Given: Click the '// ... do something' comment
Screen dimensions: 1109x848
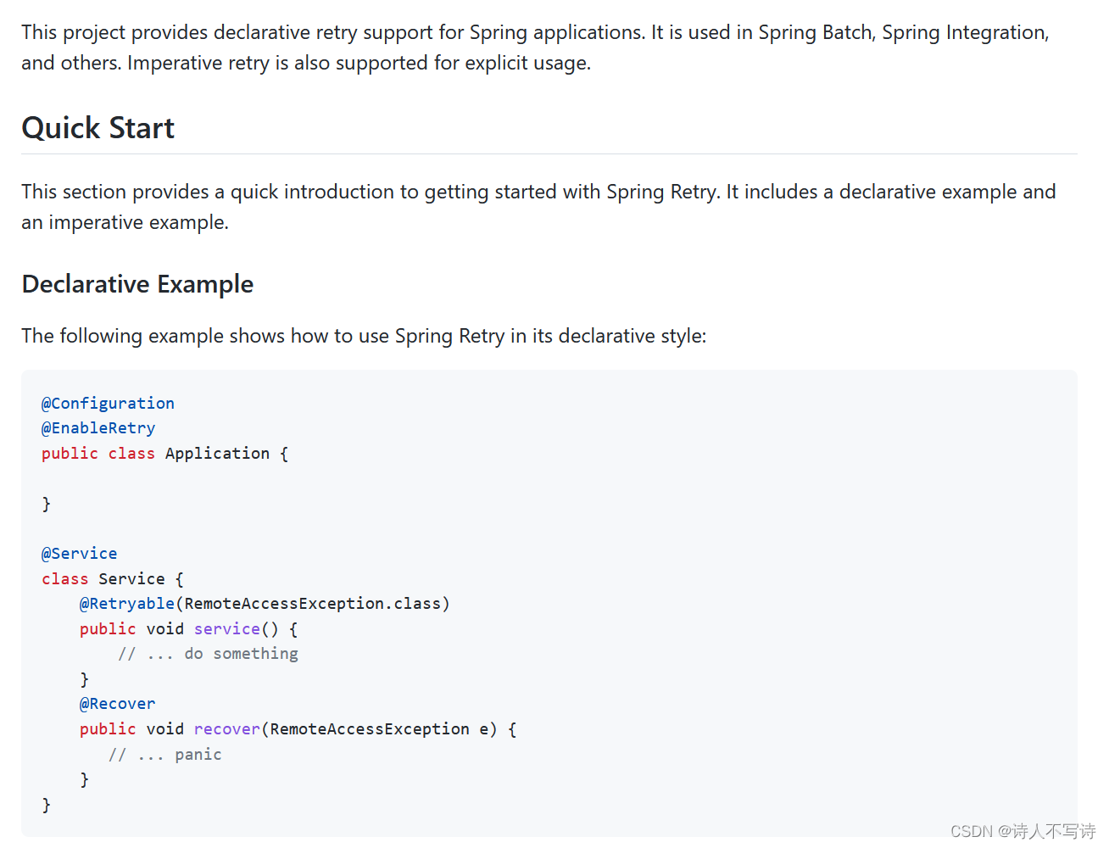Looking at the screenshot, I should 208,654.
